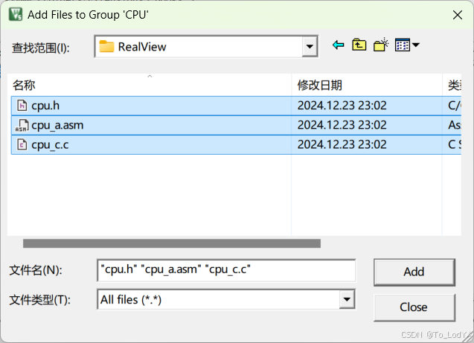The image size is (474, 343).
Task: Click the modified date of cpu_c.c
Action: [342, 144]
